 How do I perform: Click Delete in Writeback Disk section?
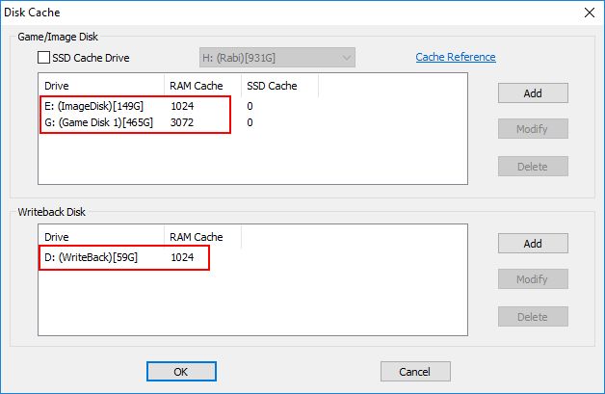(x=533, y=317)
